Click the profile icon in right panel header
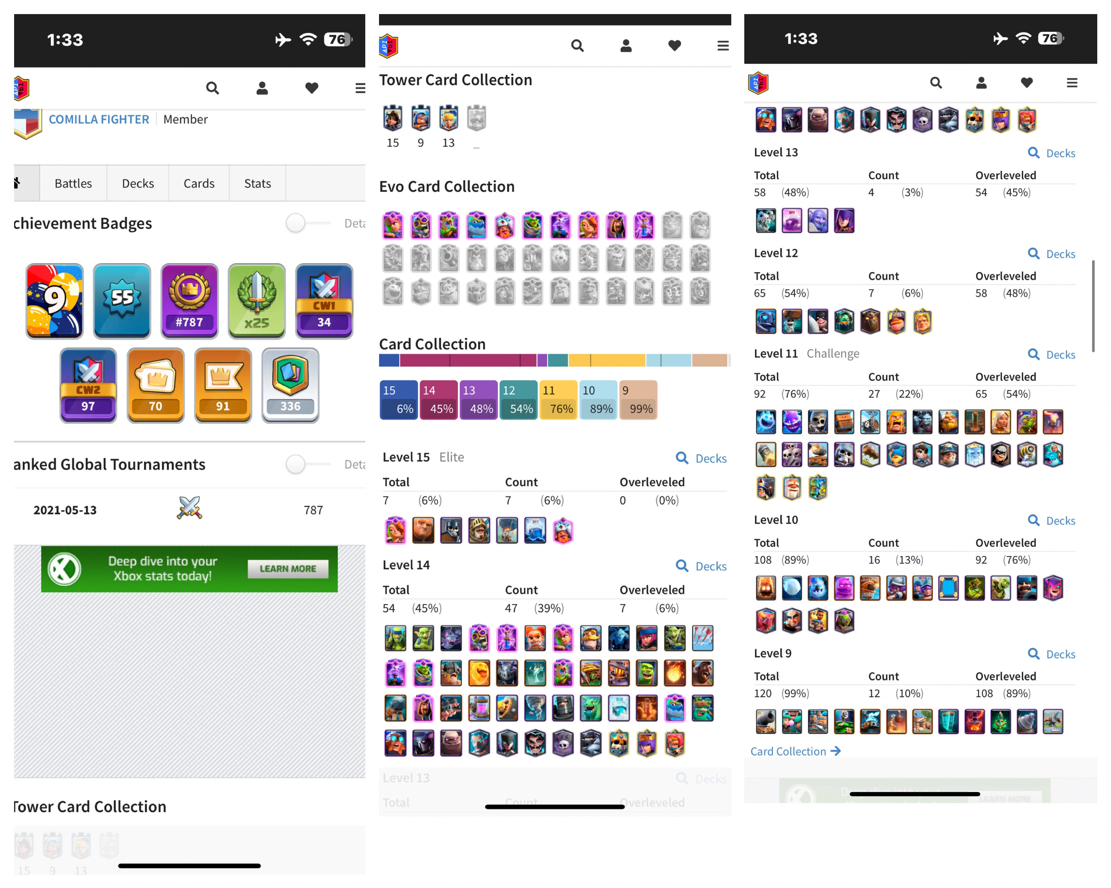This screenshot has width=1111, height=888. 981,83
